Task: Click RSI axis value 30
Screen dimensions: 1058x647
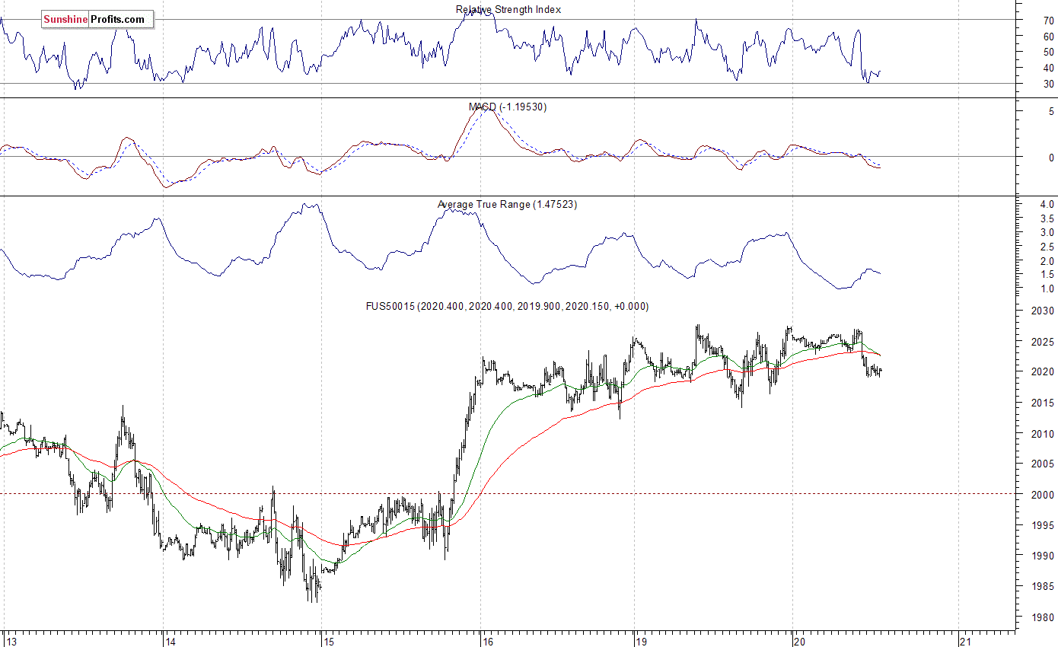Action: [1049, 84]
